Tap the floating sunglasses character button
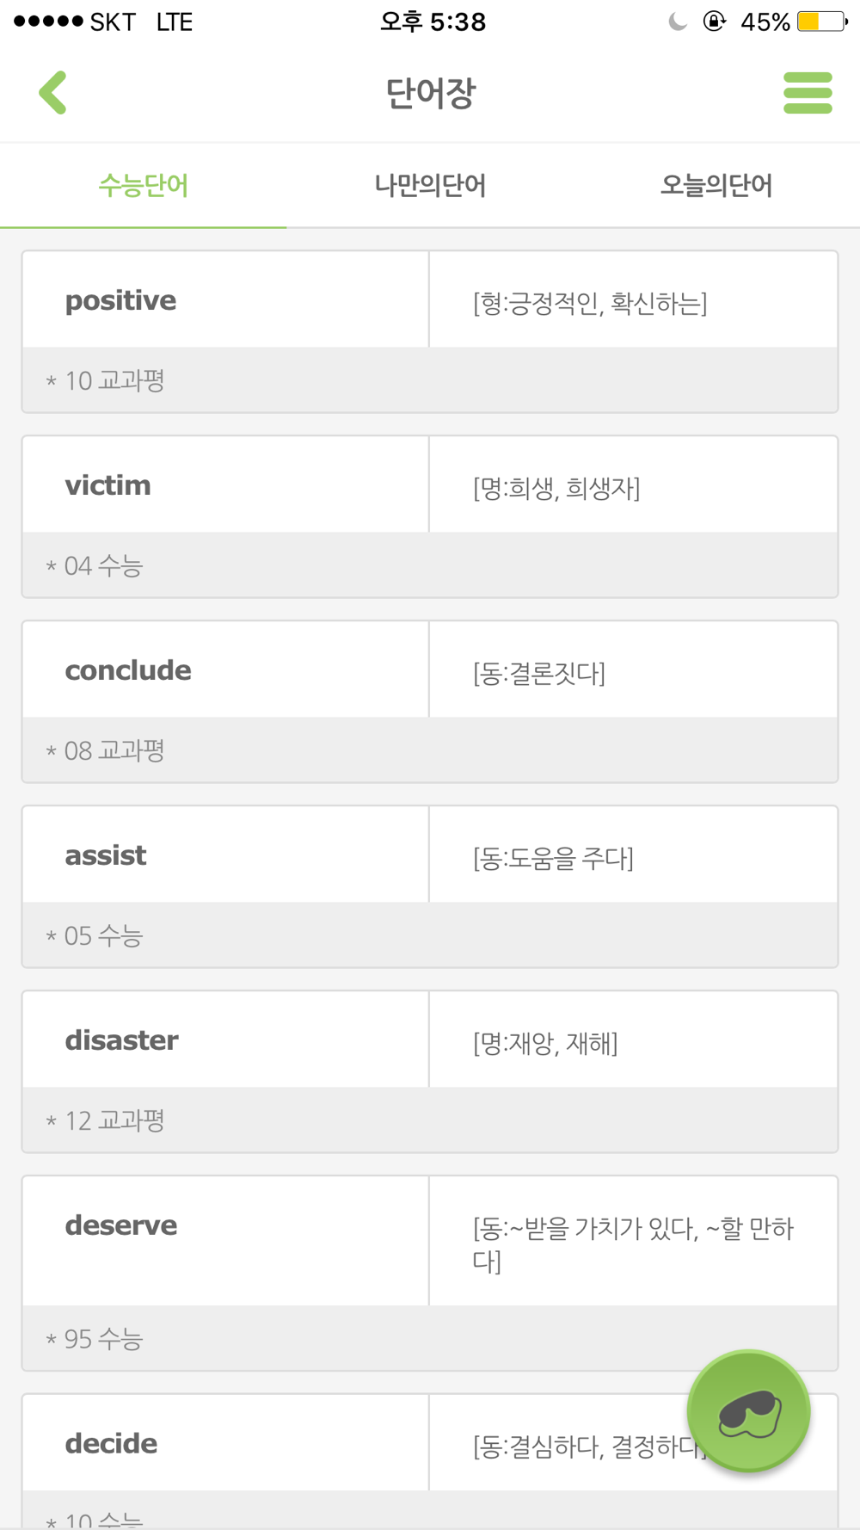This screenshot has width=860, height=1530. pyautogui.click(x=748, y=1410)
